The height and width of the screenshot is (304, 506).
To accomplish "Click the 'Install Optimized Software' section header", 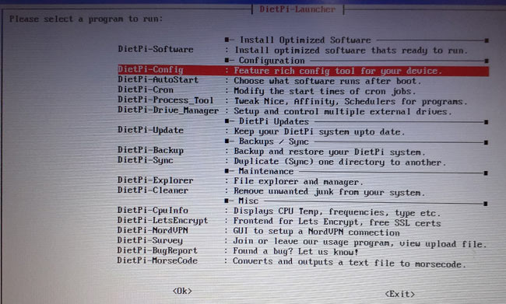I will coord(305,40).
